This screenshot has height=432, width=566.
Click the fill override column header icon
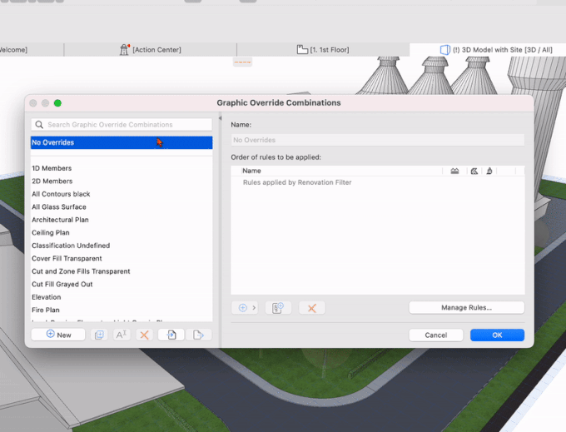[454, 171]
